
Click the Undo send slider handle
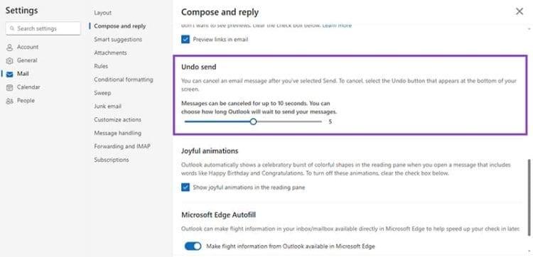(x=253, y=121)
